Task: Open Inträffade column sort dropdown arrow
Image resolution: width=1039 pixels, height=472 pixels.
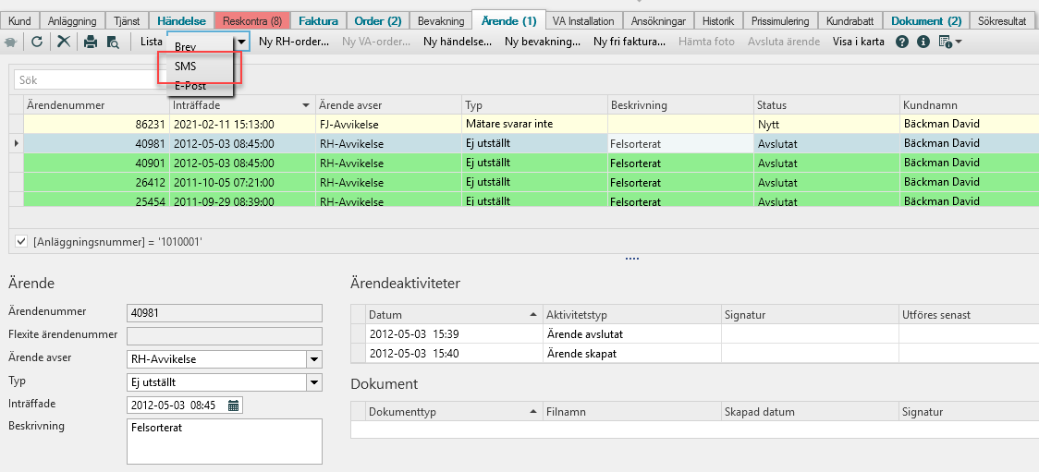Action: [305, 105]
